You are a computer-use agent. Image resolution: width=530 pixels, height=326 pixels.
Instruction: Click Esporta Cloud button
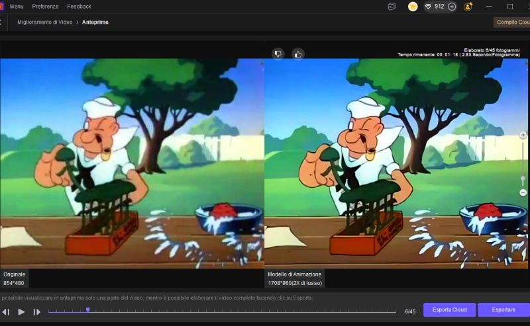[450, 310]
